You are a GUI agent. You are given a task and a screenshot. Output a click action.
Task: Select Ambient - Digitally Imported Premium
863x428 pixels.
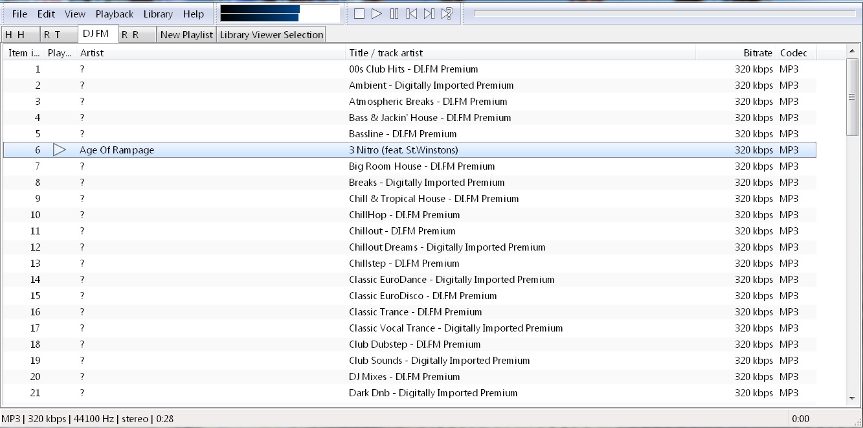[410, 85]
